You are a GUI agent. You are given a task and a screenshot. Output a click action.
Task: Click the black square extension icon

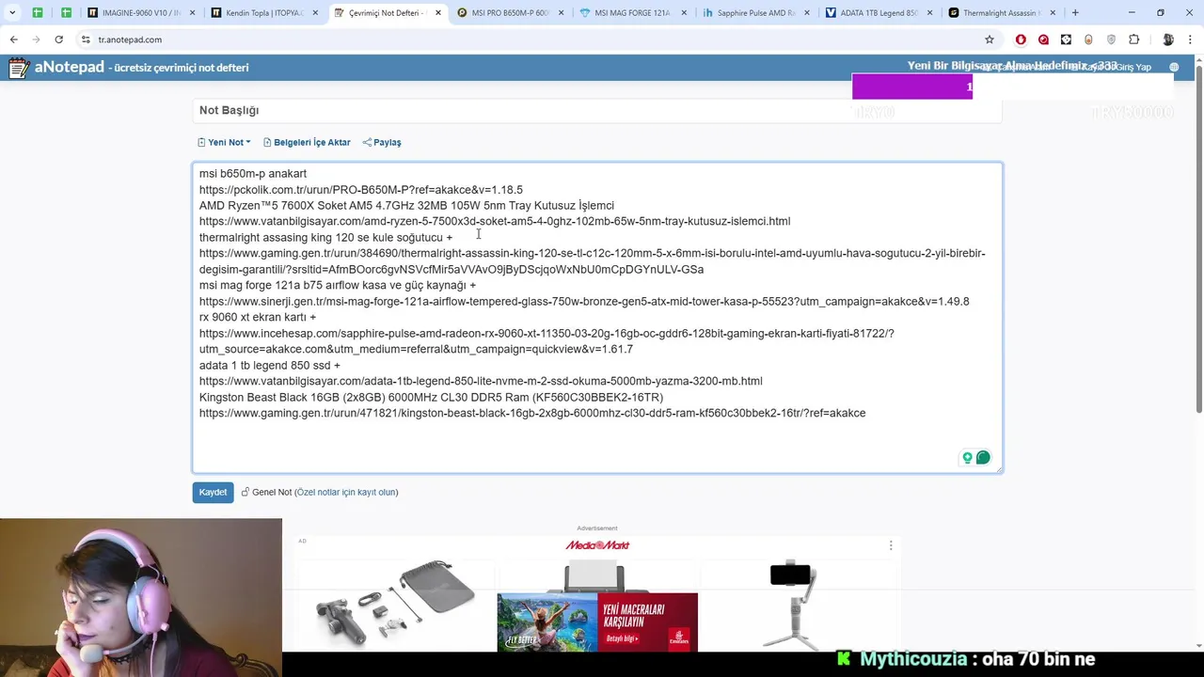(x=1066, y=39)
